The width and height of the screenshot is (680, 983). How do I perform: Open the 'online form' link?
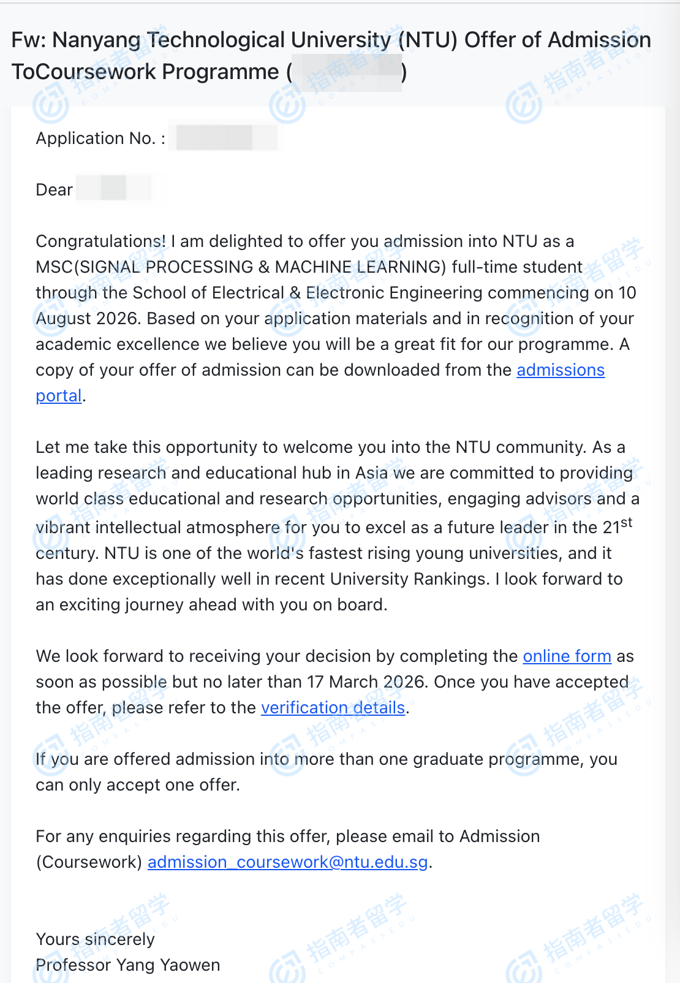click(x=567, y=656)
